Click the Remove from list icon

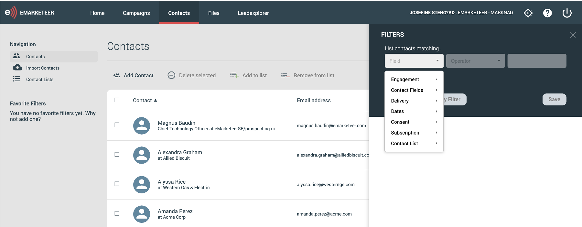[285, 75]
